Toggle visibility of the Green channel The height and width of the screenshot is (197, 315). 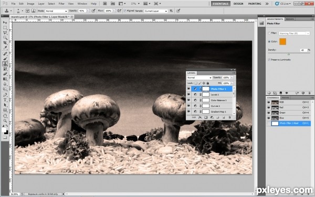(x=269, y=113)
